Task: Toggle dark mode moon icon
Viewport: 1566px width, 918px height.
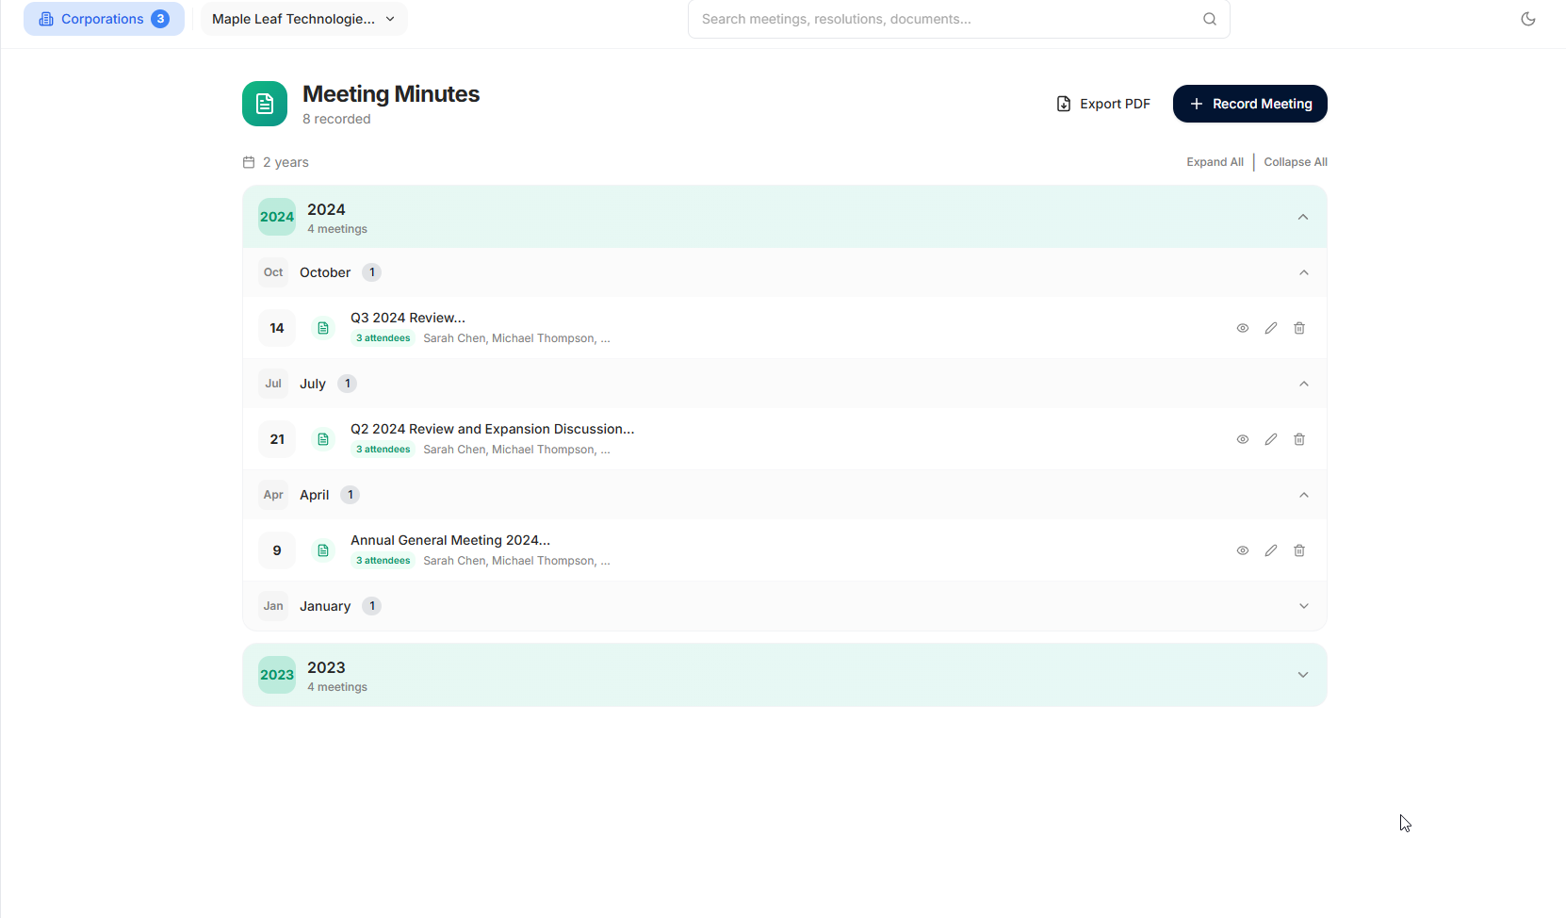Action: click(1528, 19)
